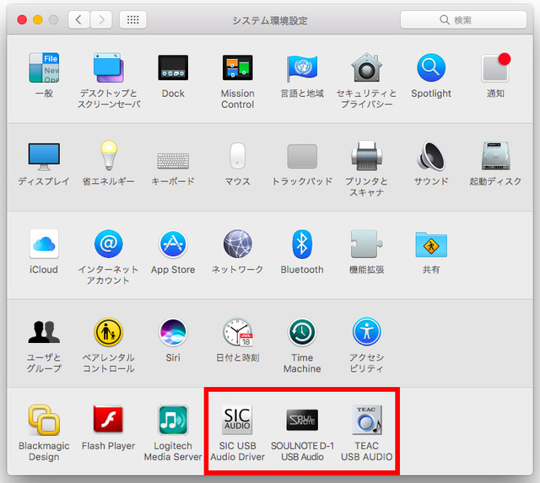Open the サウンド (Sound) pane
The width and height of the screenshot is (540, 483).
pyautogui.click(x=431, y=157)
